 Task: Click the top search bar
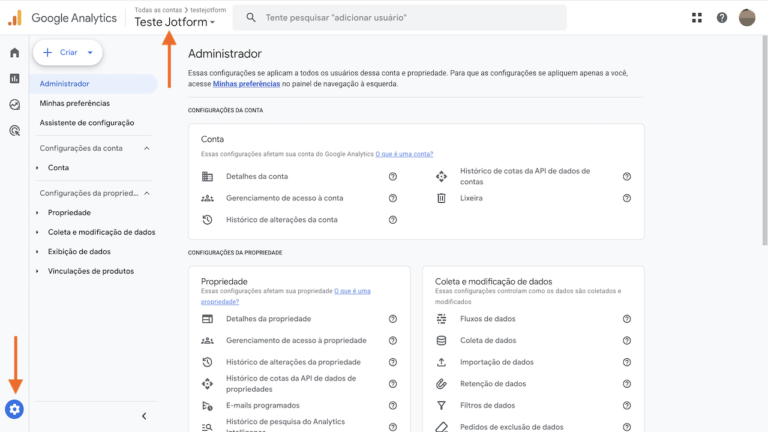pyautogui.click(x=399, y=17)
